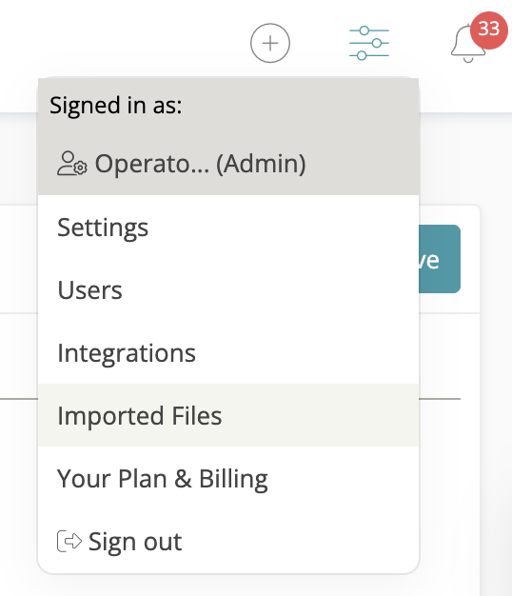Image resolution: width=512 pixels, height=596 pixels.
Task: Click the 'Signed in as:' header text
Action: point(116,106)
